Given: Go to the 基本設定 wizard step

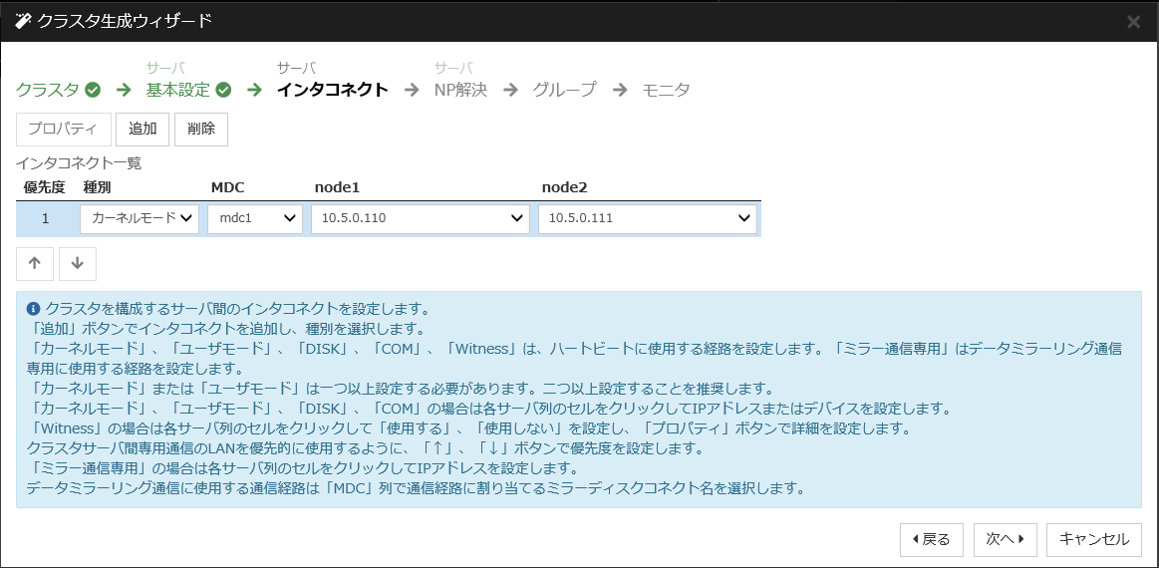Looking at the screenshot, I should (x=178, y=90).
